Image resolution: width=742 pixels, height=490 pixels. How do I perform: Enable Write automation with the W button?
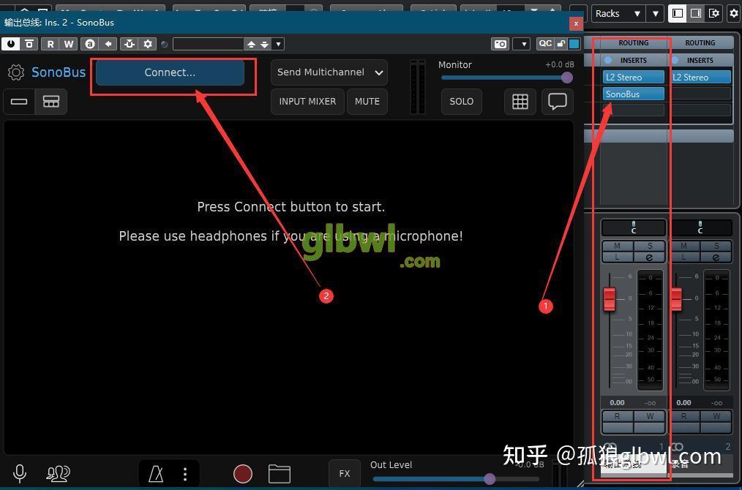(68, 44)
